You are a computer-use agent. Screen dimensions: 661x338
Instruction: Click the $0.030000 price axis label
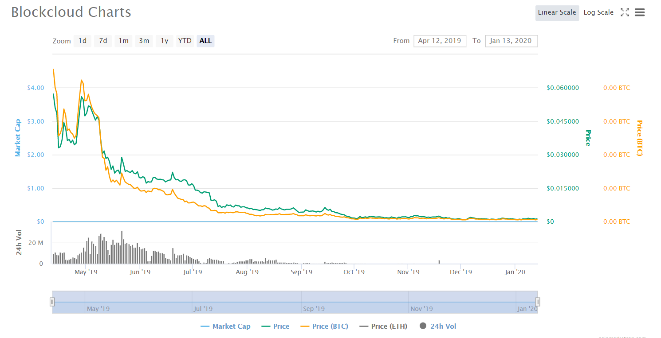click(563, 155)
